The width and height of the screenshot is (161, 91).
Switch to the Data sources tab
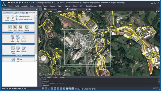8,13
